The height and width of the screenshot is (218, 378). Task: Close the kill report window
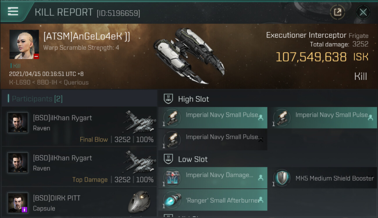(x=363, y=12)
